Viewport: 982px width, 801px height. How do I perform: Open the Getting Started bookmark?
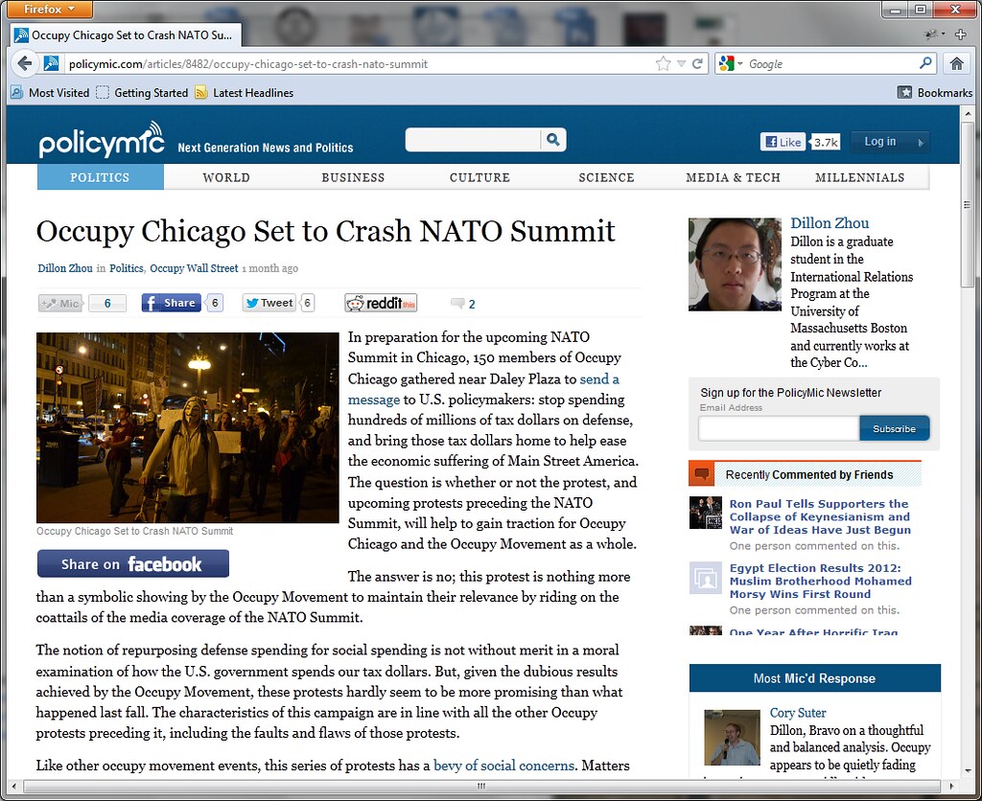[142, 93]
